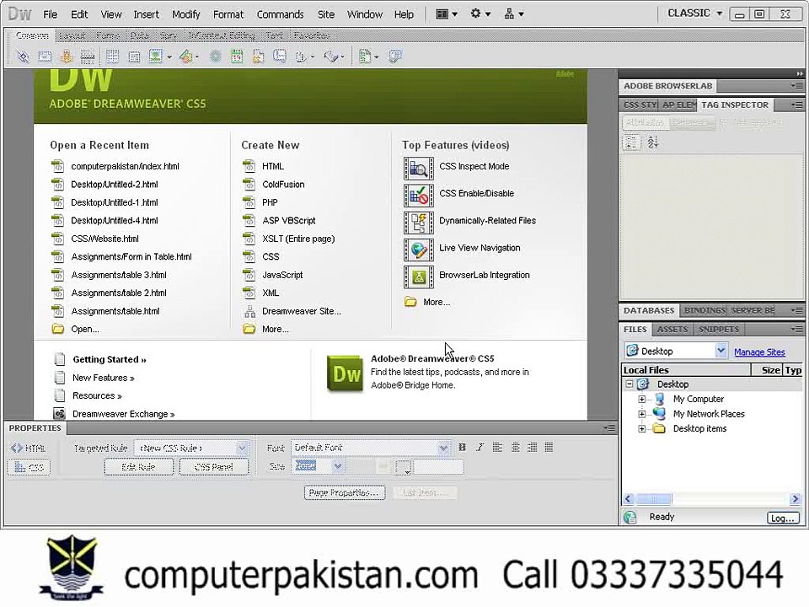
Task: Click the Templates toolbar icon
Action: pos(365,56)
